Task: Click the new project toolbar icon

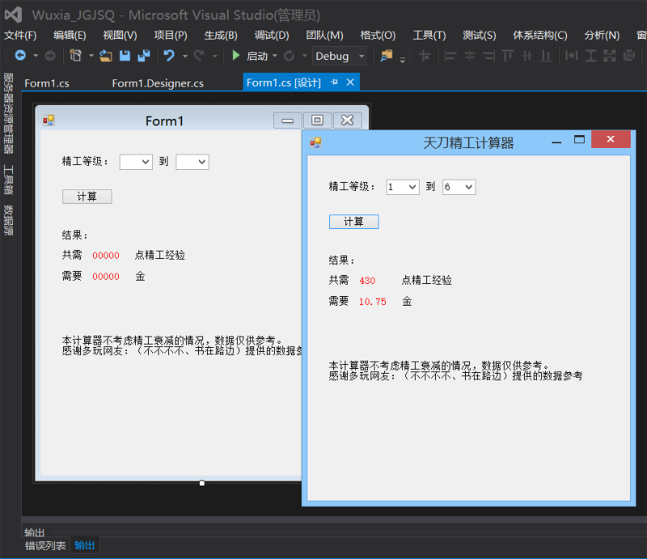Action: (75, 56)
